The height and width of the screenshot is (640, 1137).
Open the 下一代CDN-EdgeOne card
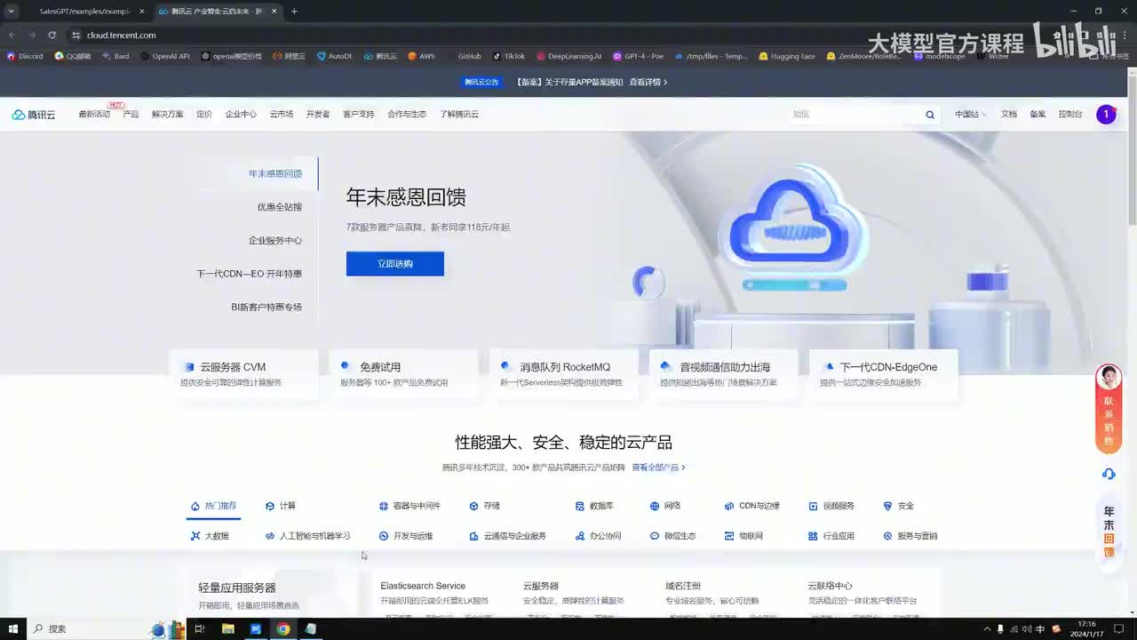(x=883, y=374)
